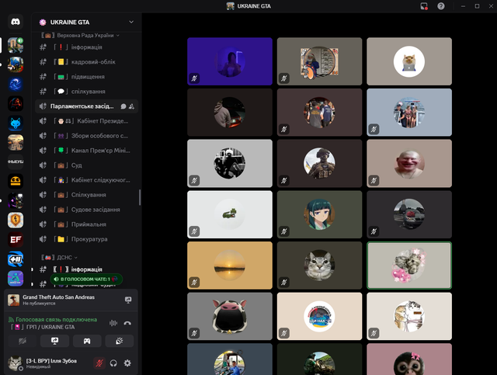Screen dimensions: 497x375
Task: Join the Судове засідання voice channel
Action: (86, 210)
